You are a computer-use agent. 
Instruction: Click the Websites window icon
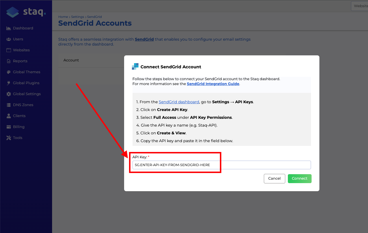tap(9, 50)
